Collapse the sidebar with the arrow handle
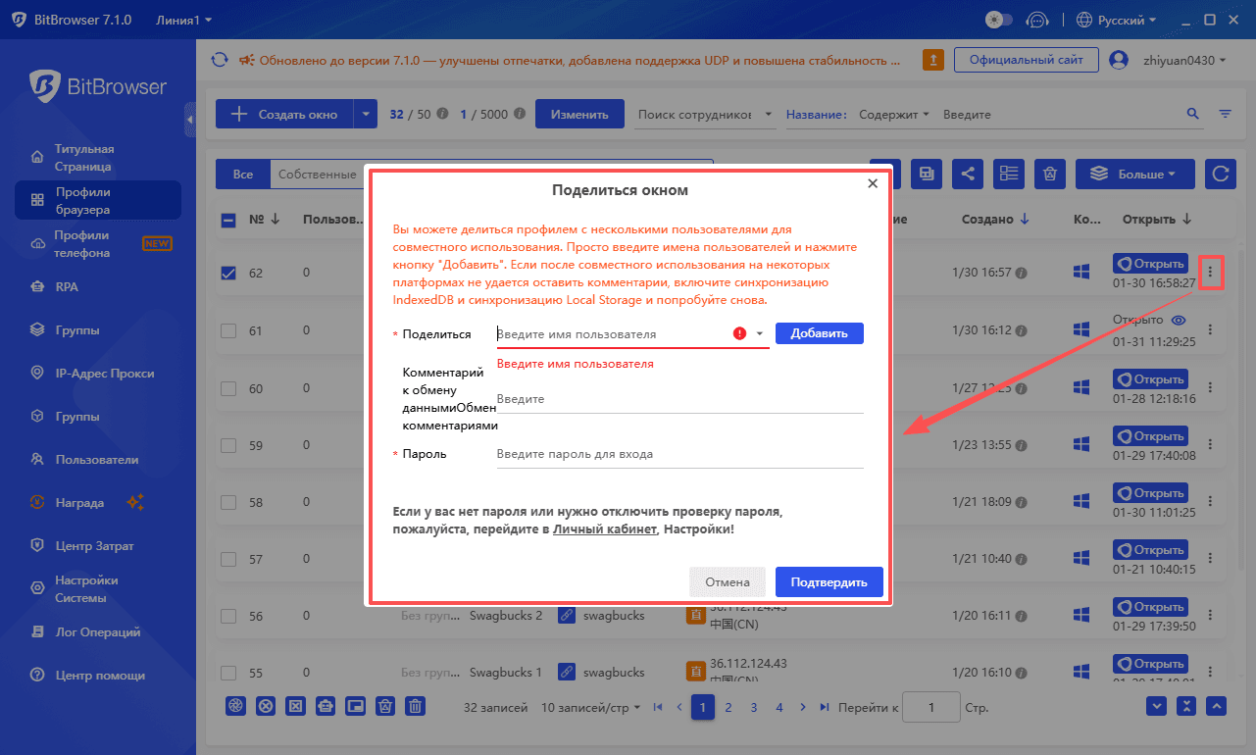This screenshot has width=1256, height=755. tap(189, 119)
